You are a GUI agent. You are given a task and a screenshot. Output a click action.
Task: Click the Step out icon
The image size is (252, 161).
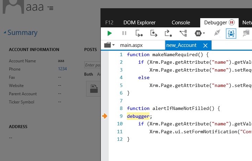168,33
